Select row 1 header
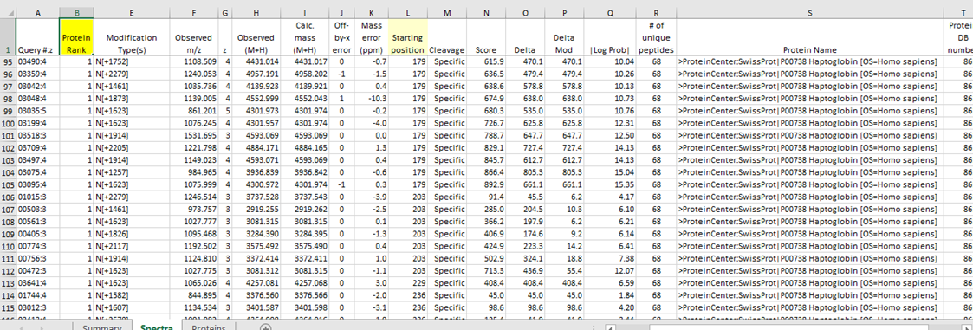This screenshot has width=973, height=330. 8,37
